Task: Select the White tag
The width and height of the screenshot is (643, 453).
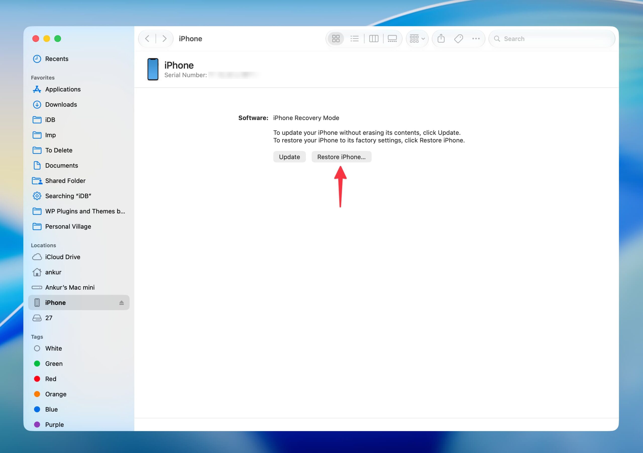Action: 79,349
